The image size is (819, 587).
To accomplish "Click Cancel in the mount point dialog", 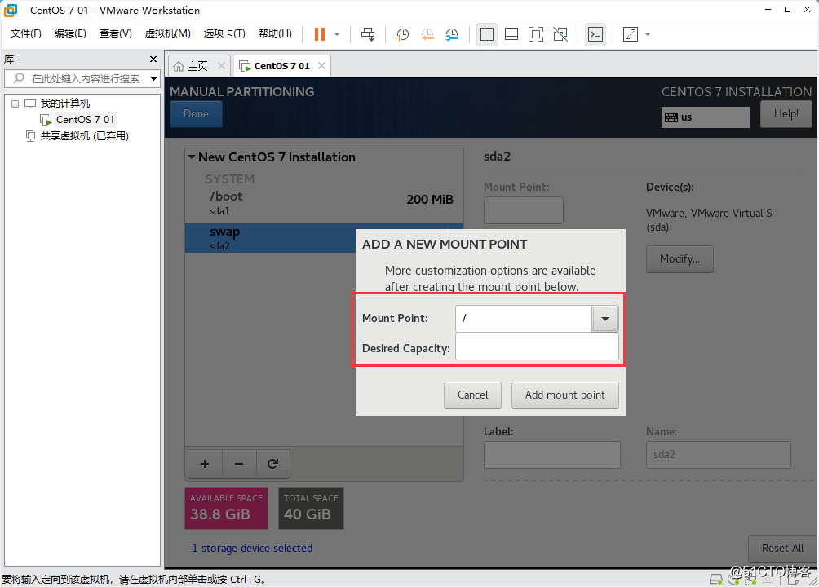I will 472,395.
